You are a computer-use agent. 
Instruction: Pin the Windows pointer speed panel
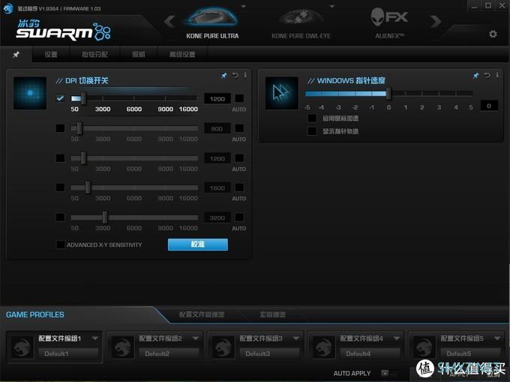point(475,76)
